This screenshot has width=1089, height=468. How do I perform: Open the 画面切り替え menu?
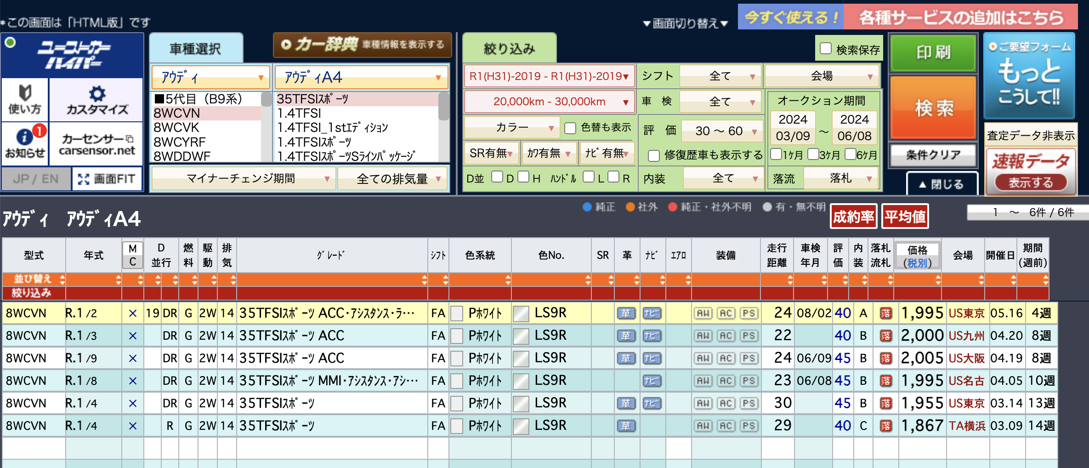pos(685,23)
